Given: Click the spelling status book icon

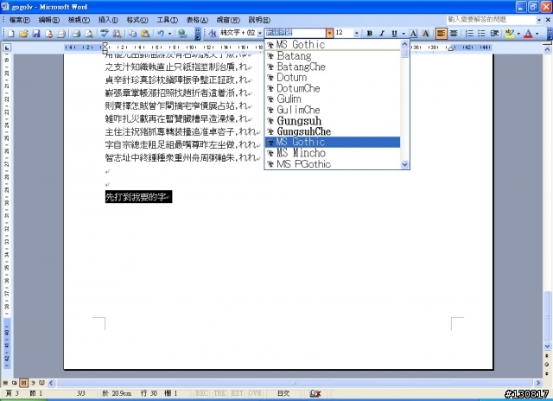Looking at the screenshot, I should pos(315,393).
